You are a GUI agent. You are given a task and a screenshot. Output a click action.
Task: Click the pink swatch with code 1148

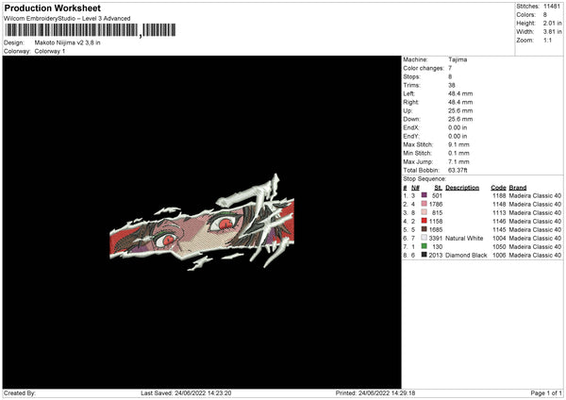tap(424, 204)
